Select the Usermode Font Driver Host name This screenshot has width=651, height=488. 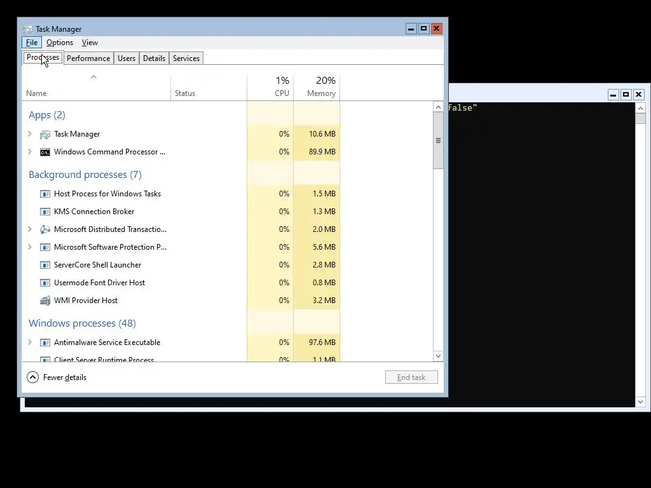[x=100, y=283]
